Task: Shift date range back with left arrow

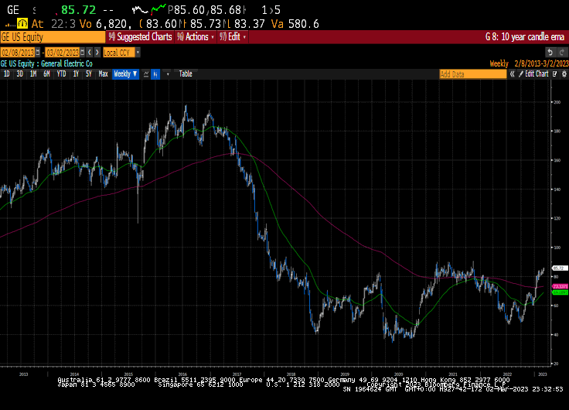Action: click(x=90, y=53)
